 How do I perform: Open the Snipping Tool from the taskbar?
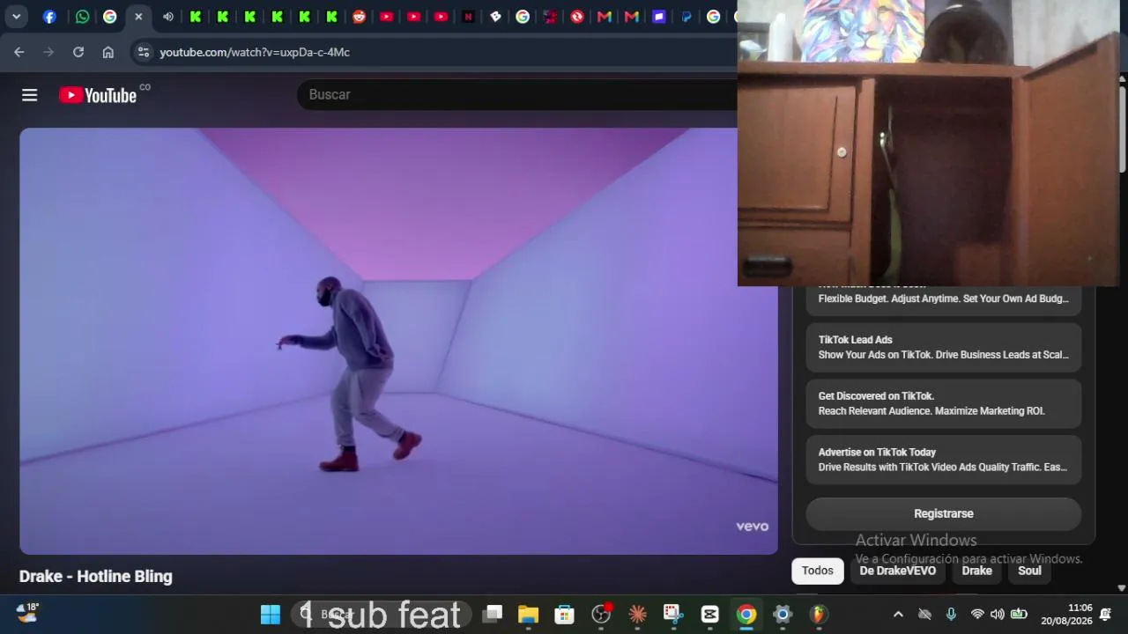point(673,615)
